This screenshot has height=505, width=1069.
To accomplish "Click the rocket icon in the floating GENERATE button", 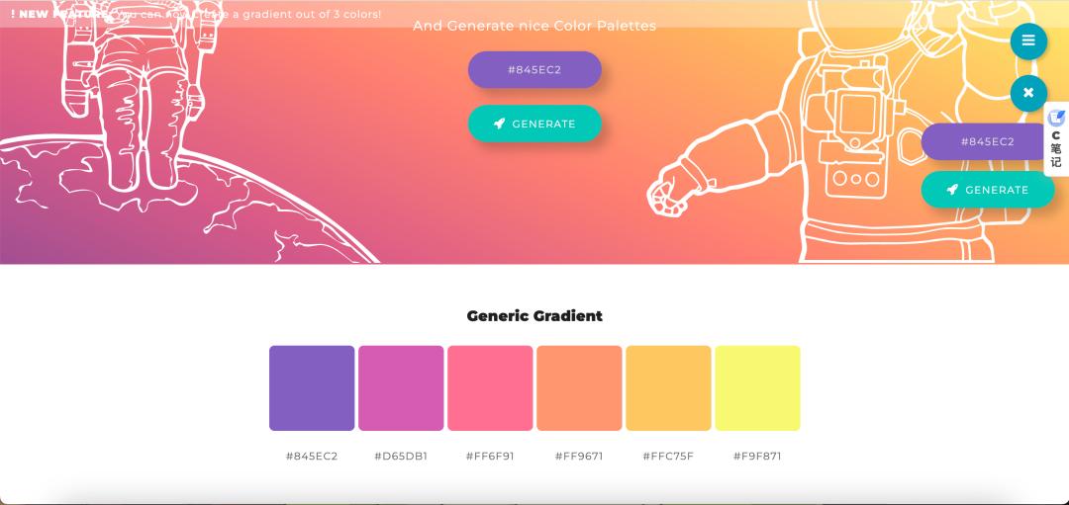I will (952, 190).
